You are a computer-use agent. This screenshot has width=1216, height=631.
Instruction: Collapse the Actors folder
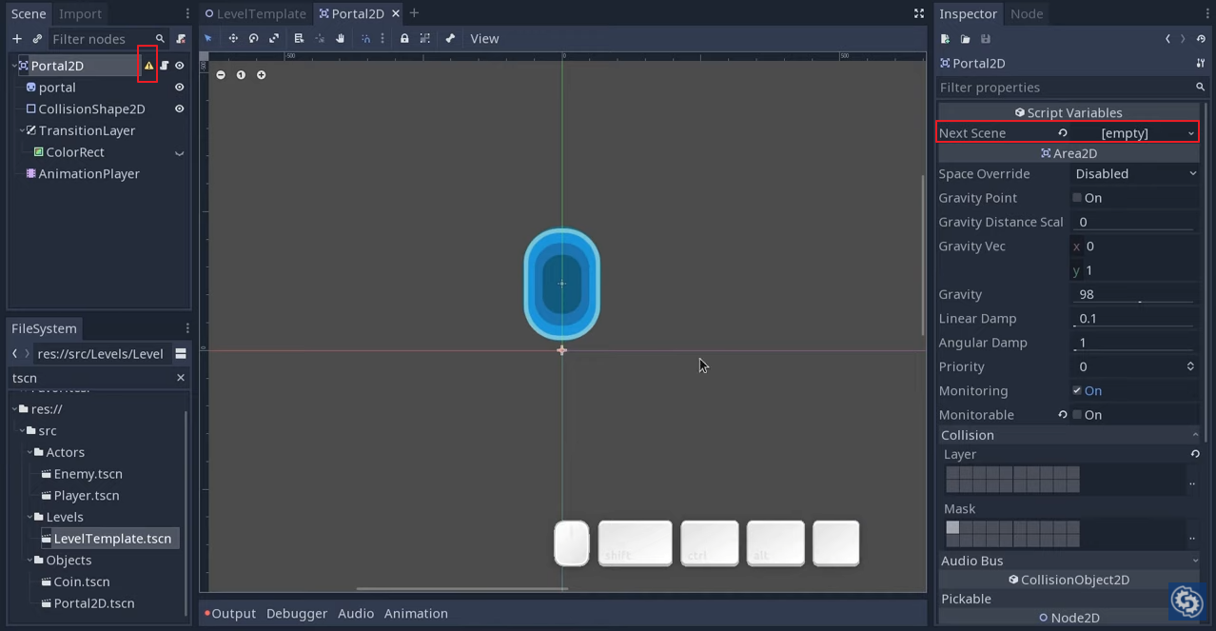tap(29, 452)
